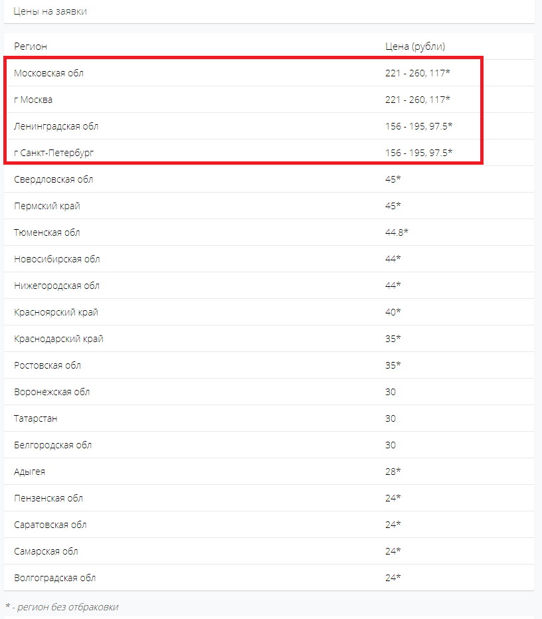
Task: Select the "Волгоградская обл" row
Action: (54, 578)
